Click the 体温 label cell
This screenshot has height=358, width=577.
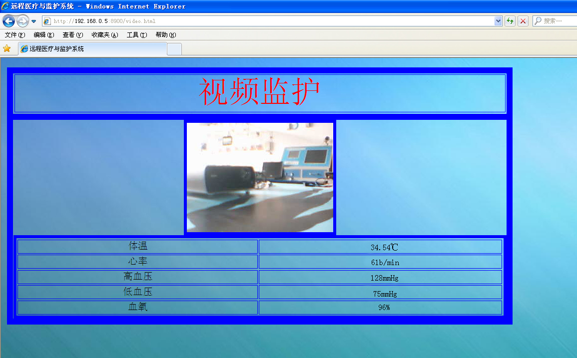pos(137,247)
